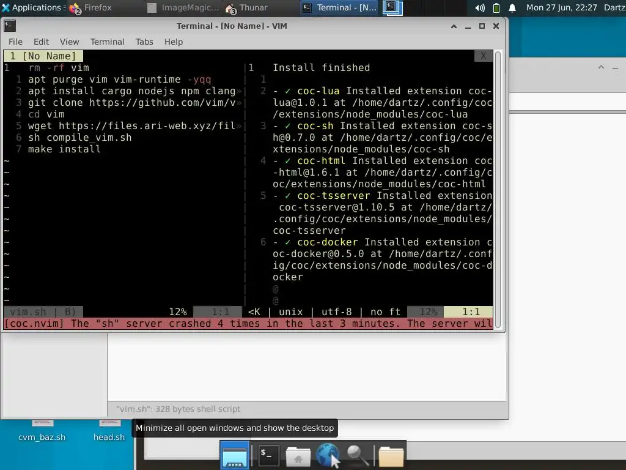Click the caret button of the background window
Image resolution: width=626 pixels, height=470 pixels.
coord(602,67)
